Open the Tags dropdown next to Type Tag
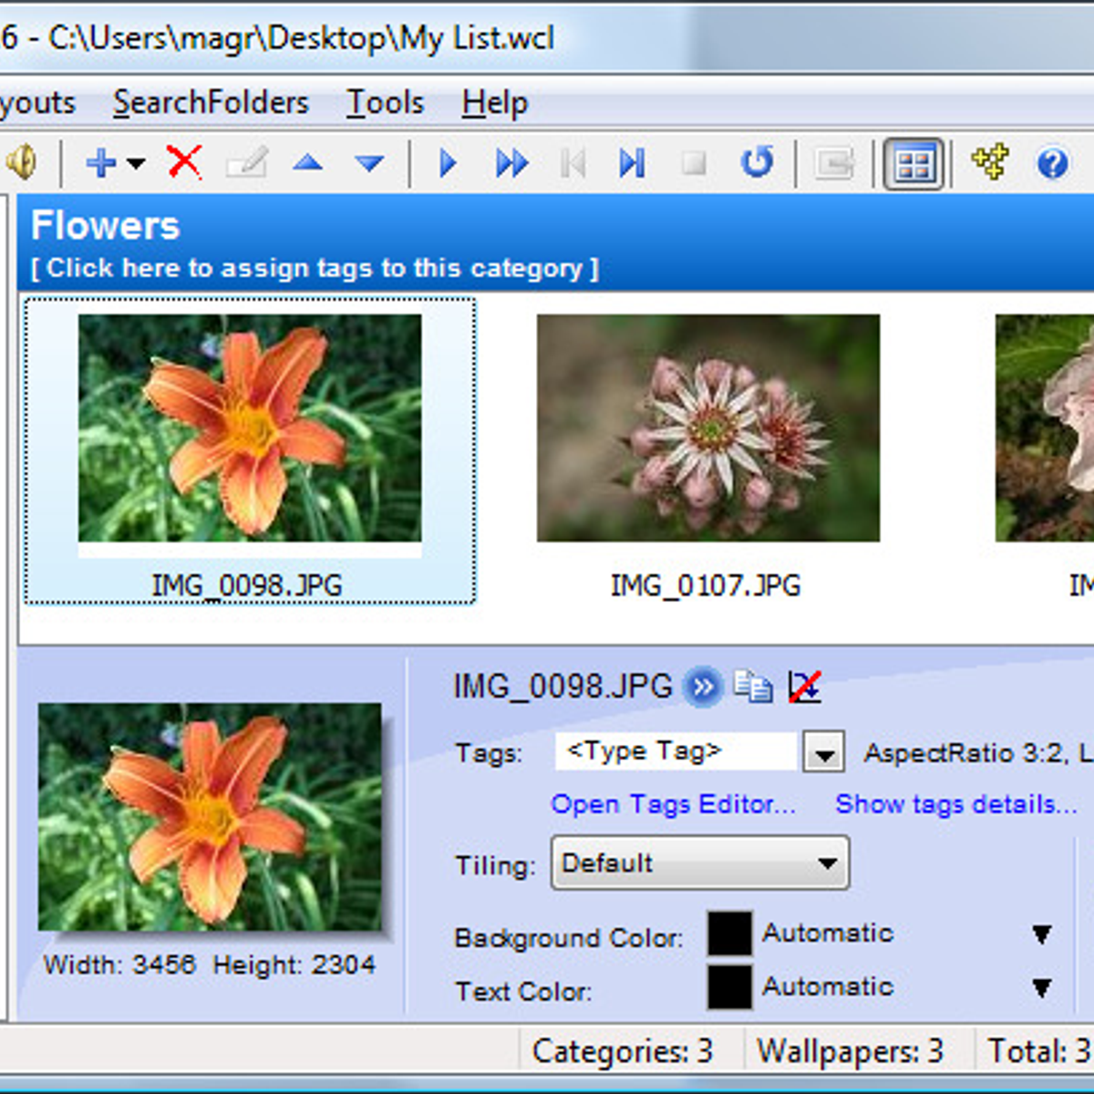Viewport: 1094px width, 1094px height. [821, 751]
